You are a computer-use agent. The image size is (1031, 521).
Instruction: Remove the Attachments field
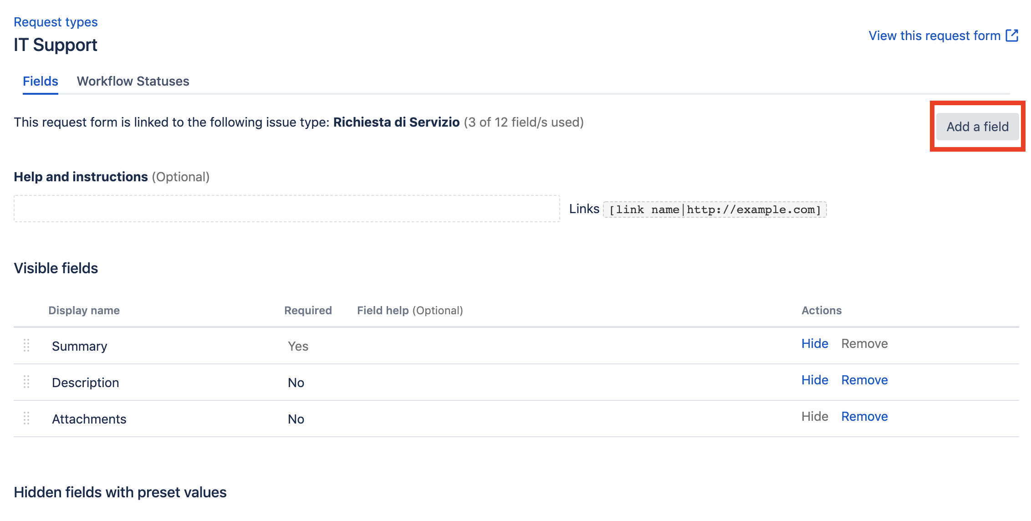click(x=864, y=416)
